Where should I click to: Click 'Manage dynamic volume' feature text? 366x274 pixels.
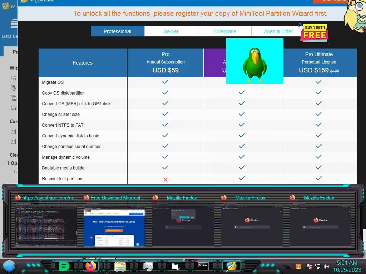(66, 157)
